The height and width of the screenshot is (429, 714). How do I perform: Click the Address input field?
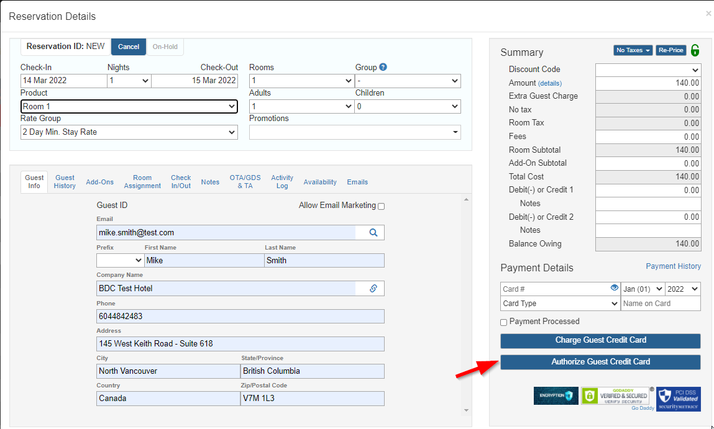240,343
